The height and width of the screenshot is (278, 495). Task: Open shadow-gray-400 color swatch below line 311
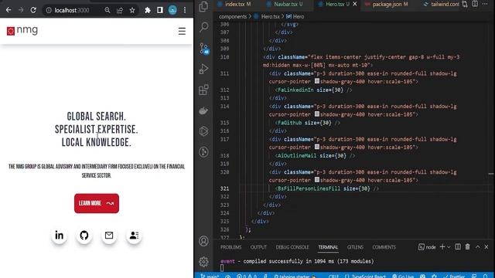pyautogui.click(x=317, y=81)
